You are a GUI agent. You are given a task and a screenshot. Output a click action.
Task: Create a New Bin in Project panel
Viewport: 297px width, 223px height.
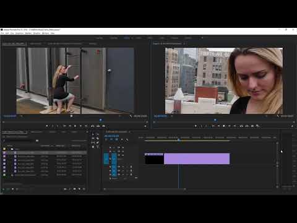tap(74, 189)
